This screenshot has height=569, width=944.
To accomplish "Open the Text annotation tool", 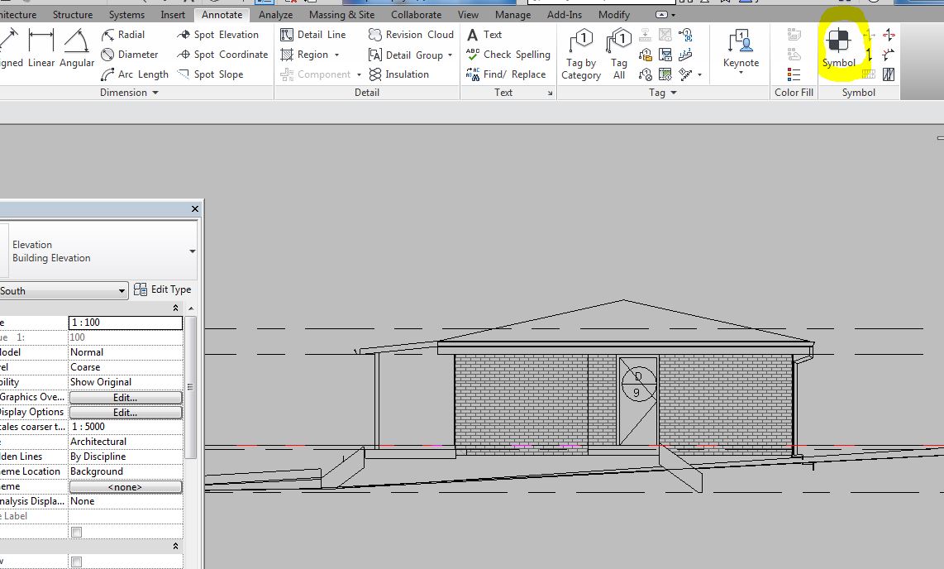I will (484, 35).
